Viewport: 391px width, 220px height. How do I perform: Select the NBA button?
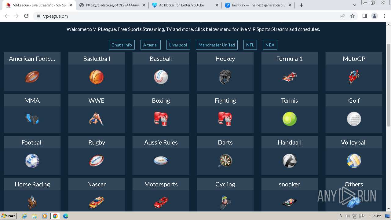pos(270,45)
